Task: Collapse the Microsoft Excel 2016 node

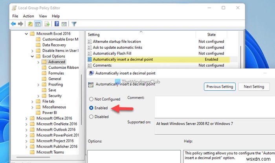Action: pos(26,34)
